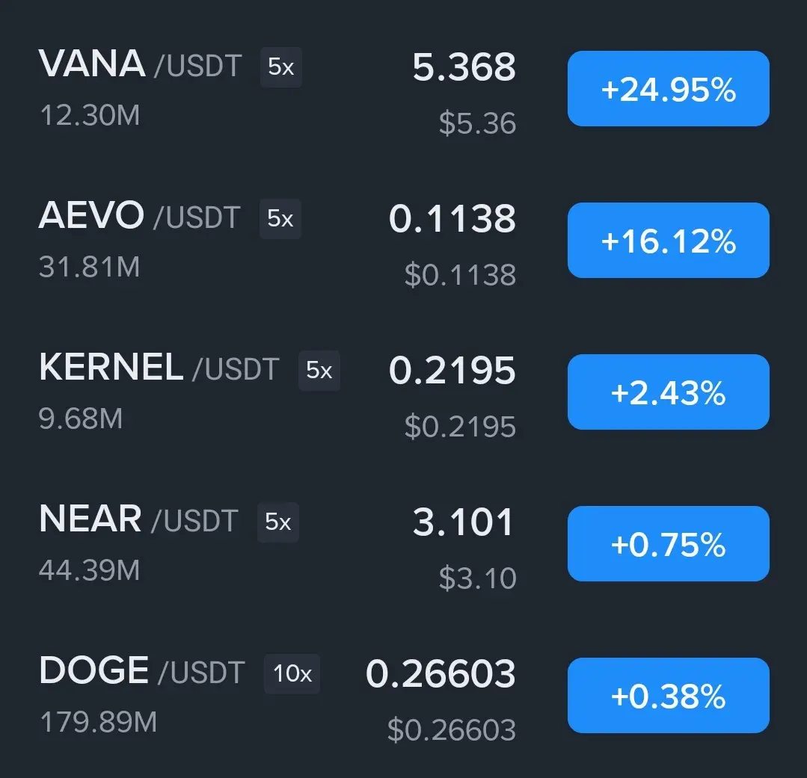Image resolution: width=807 pixels, height=778 pixels.
Task: Select the 5x leverage badge beside AEVO
Action: pyautogui.click(x=280, y=218)
